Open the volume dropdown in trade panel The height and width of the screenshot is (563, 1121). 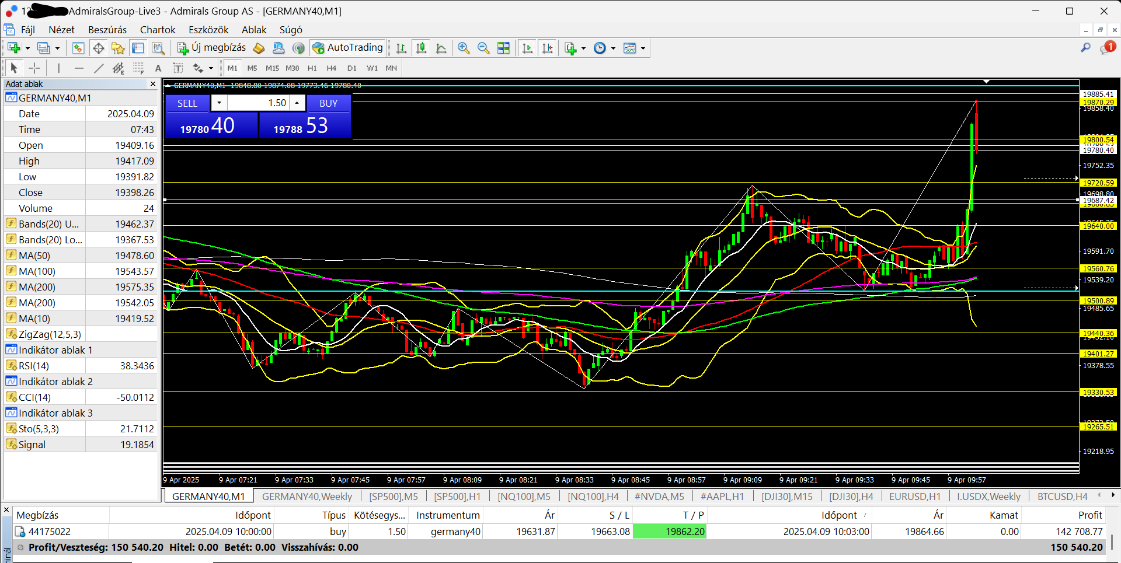(219, 103)
